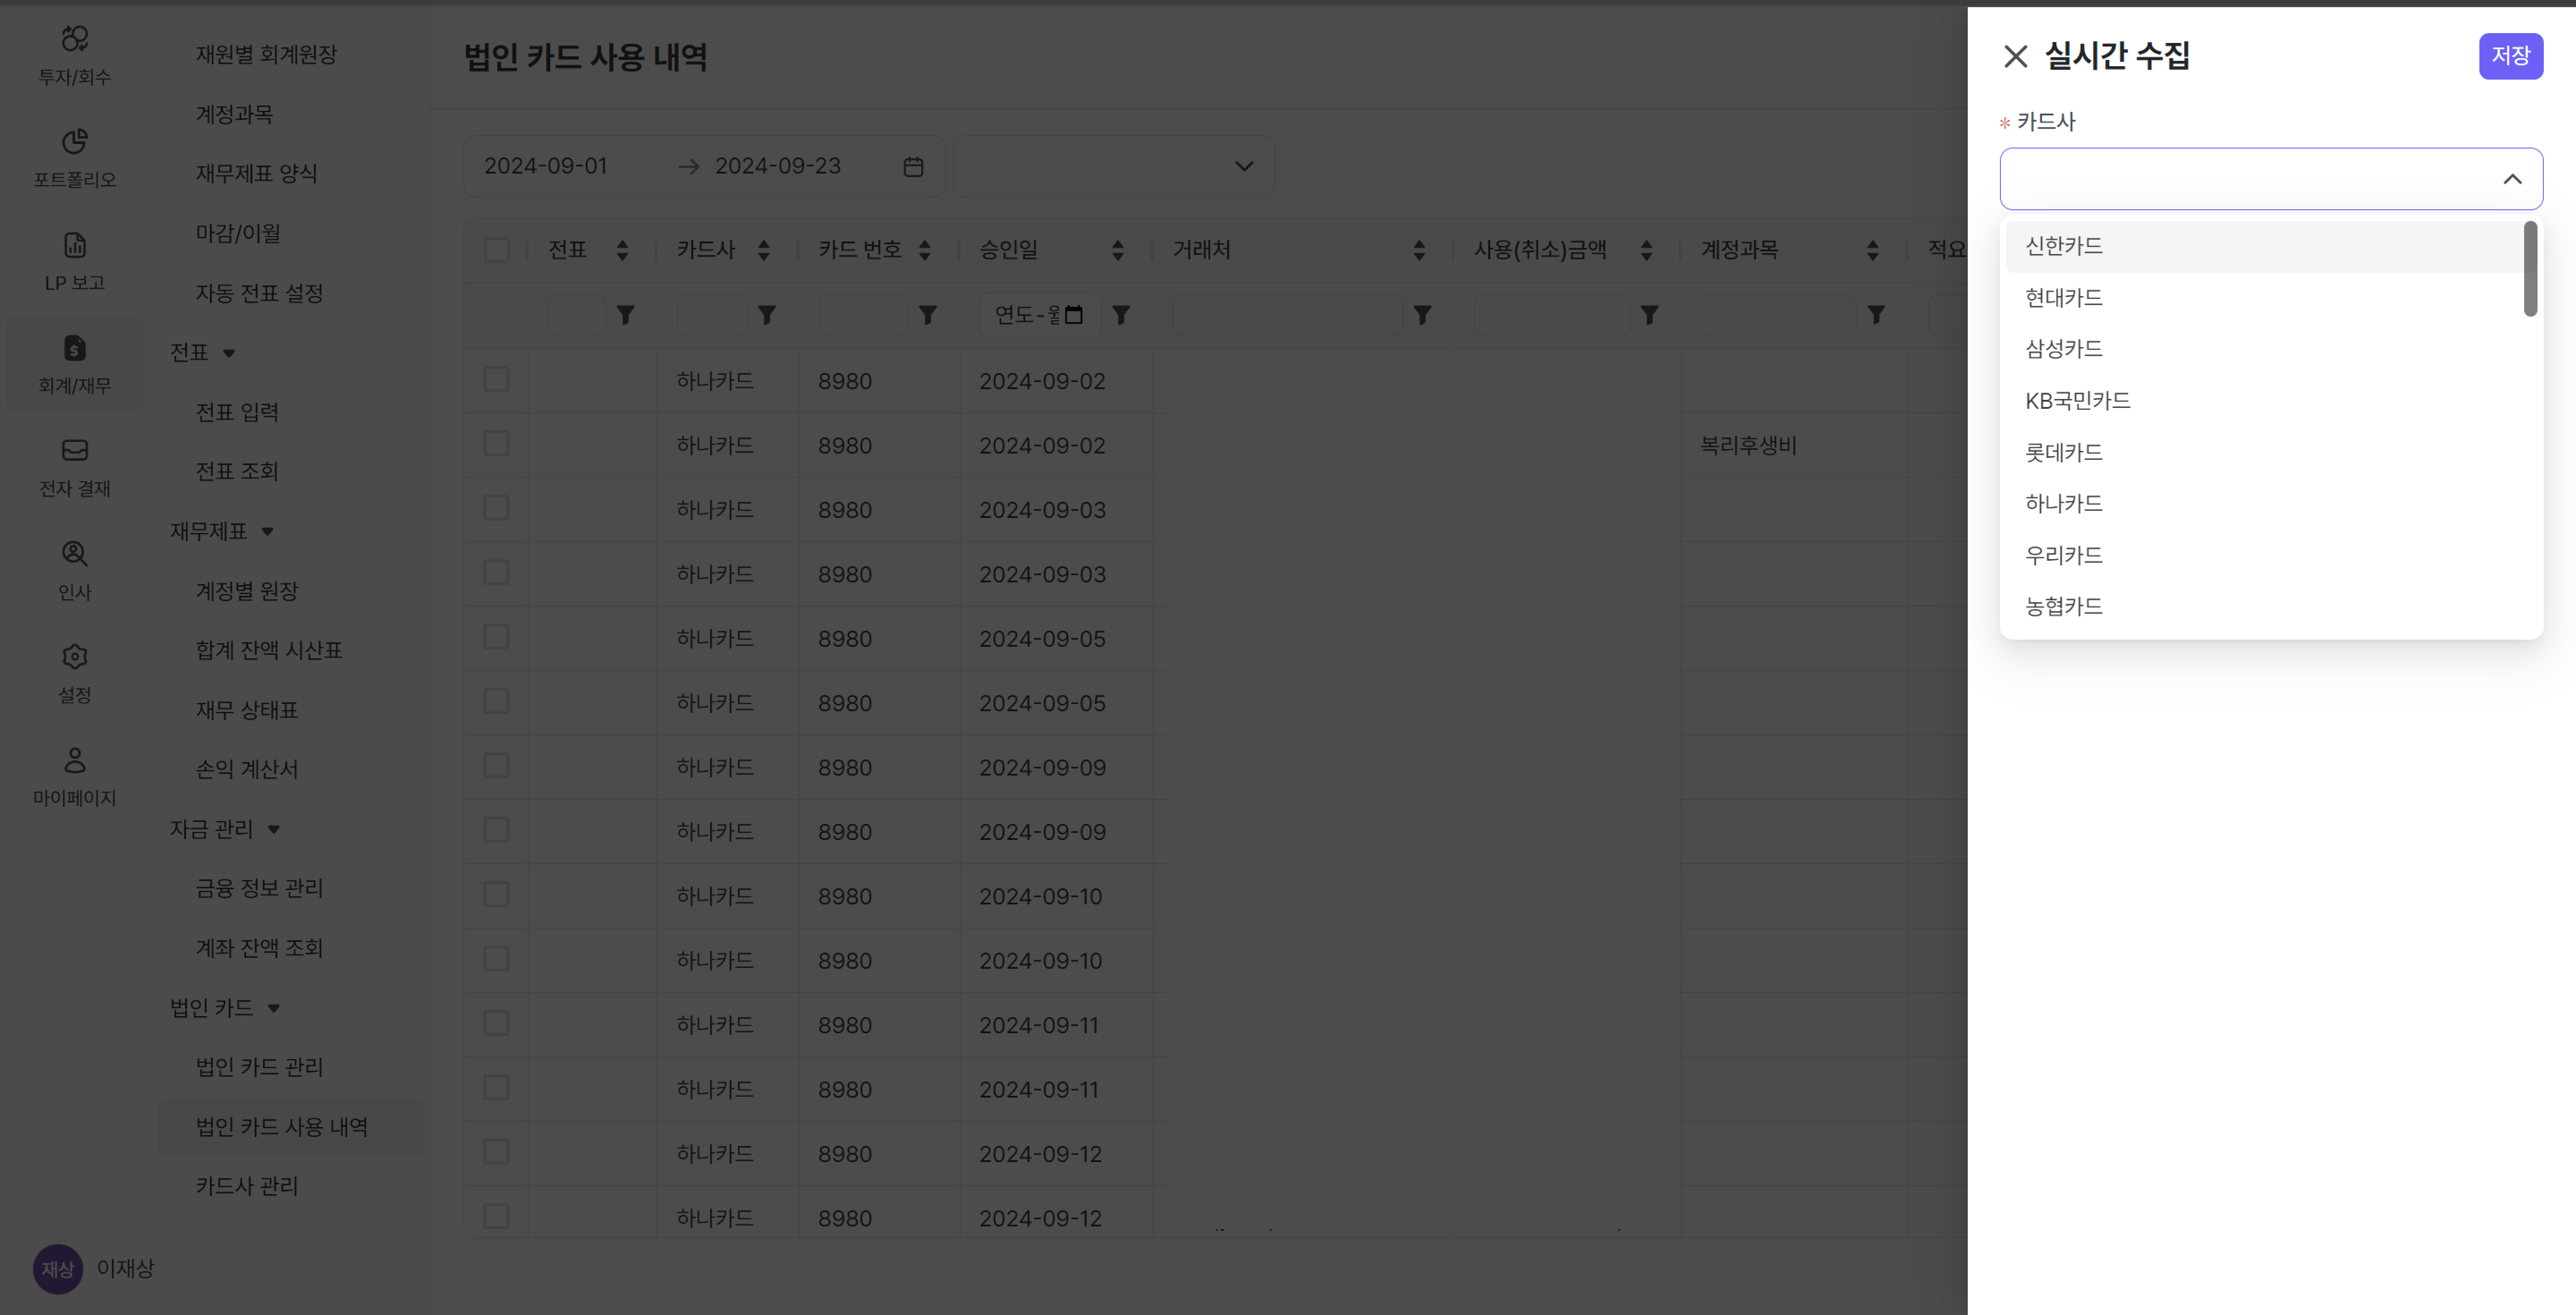Click filter icon under 카드 번호 column
This screenshot has width=2576, height=1315.
tap(927, 315)
